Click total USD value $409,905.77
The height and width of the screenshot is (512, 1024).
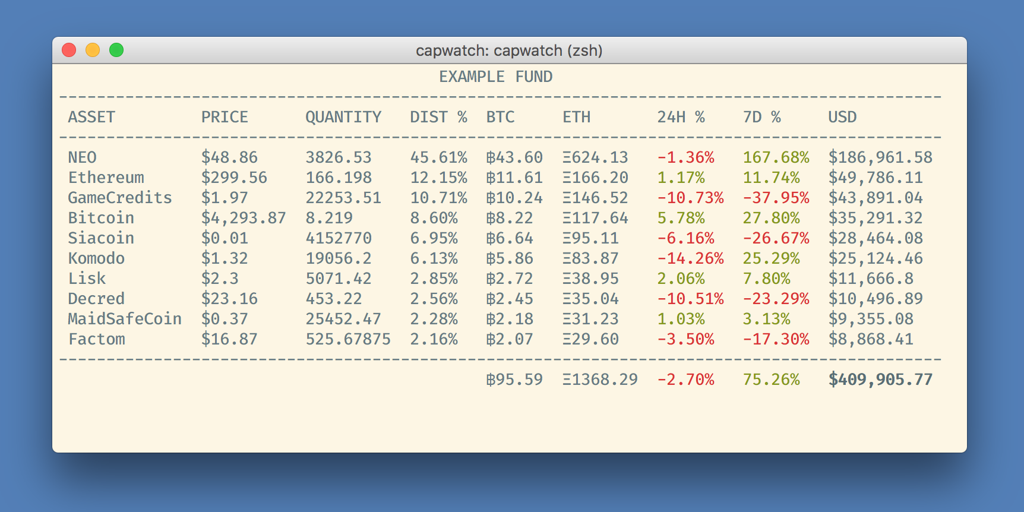click(881, 380)
